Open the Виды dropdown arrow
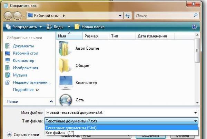This screenshot has height=139, width=207. (x=69, y=27)
